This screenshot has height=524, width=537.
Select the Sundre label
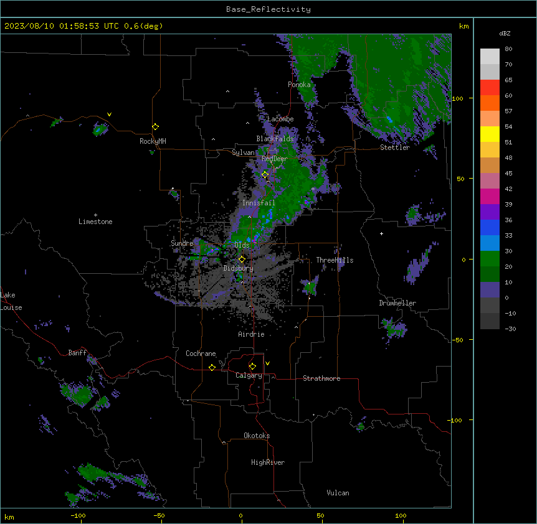click(182, 243)
